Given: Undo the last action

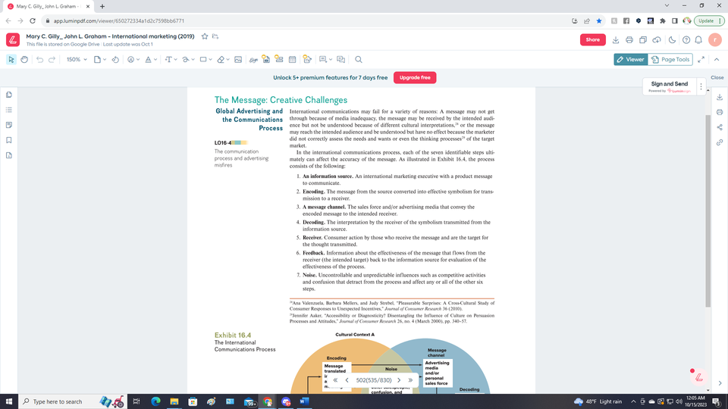Looking at the screenshot, I should [39, 59].
